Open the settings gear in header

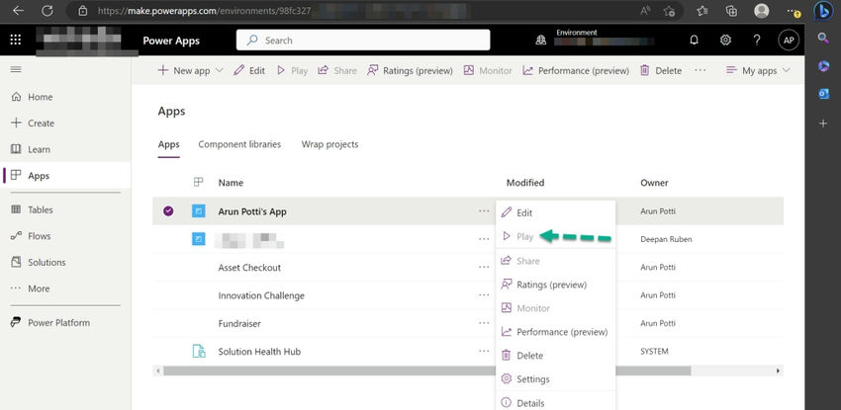(725, 41)
